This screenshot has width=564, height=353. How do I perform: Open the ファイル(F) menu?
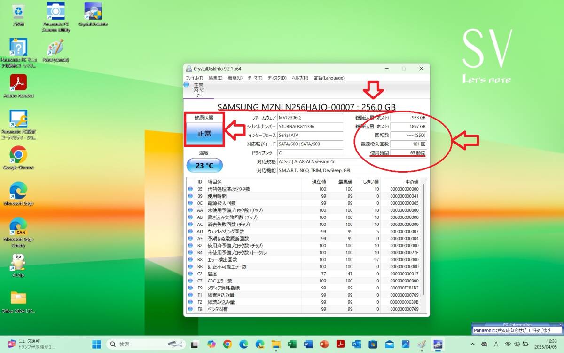tap(194, 78)
